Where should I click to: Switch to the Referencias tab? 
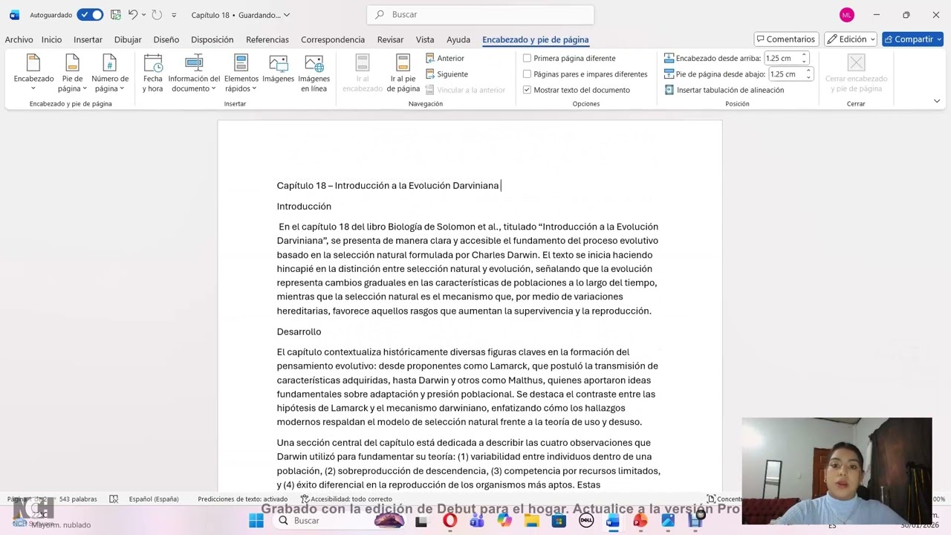pos(267,40)
